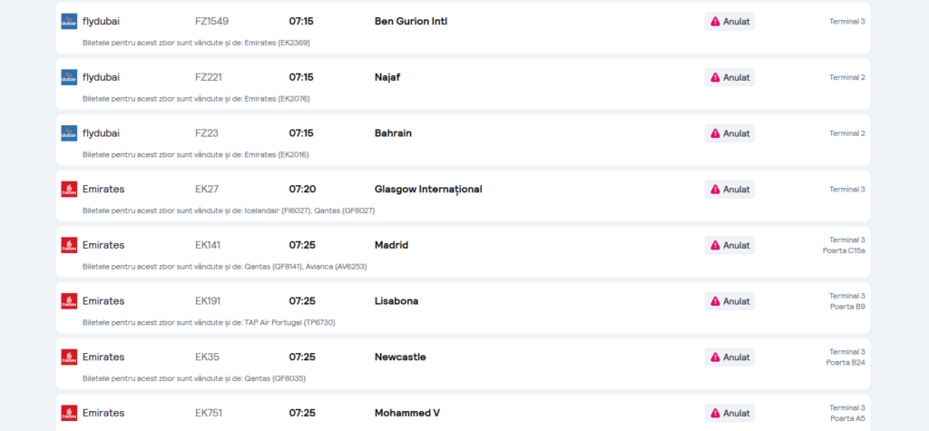Click flight number FZ23
Viewport: 929px width, 431px height.
click(x=206, y=133)
